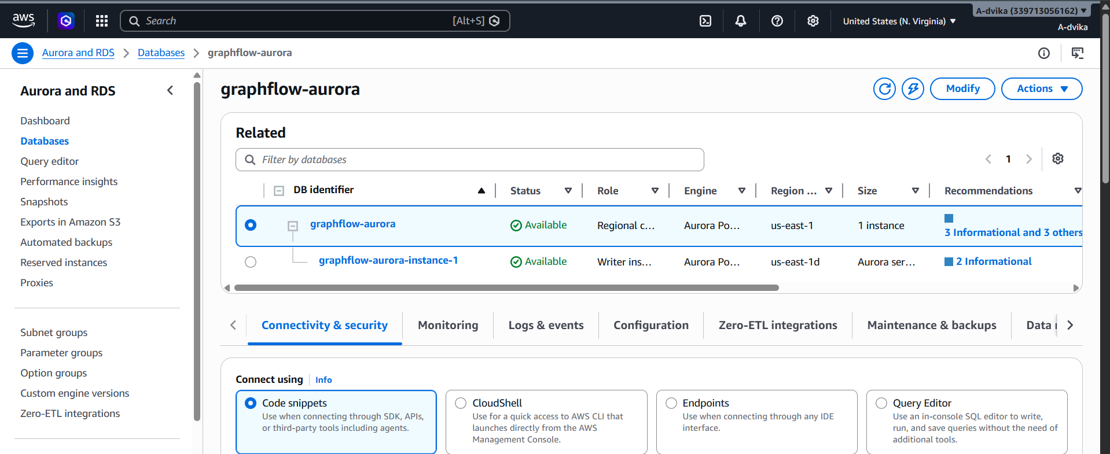Switch to the Maintenance & backups tab
The image size is (1110, 454).
pyautogui.click(x=932, y=326)
